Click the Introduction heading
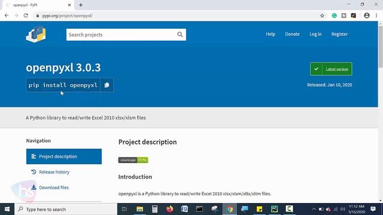 point(135,177)
